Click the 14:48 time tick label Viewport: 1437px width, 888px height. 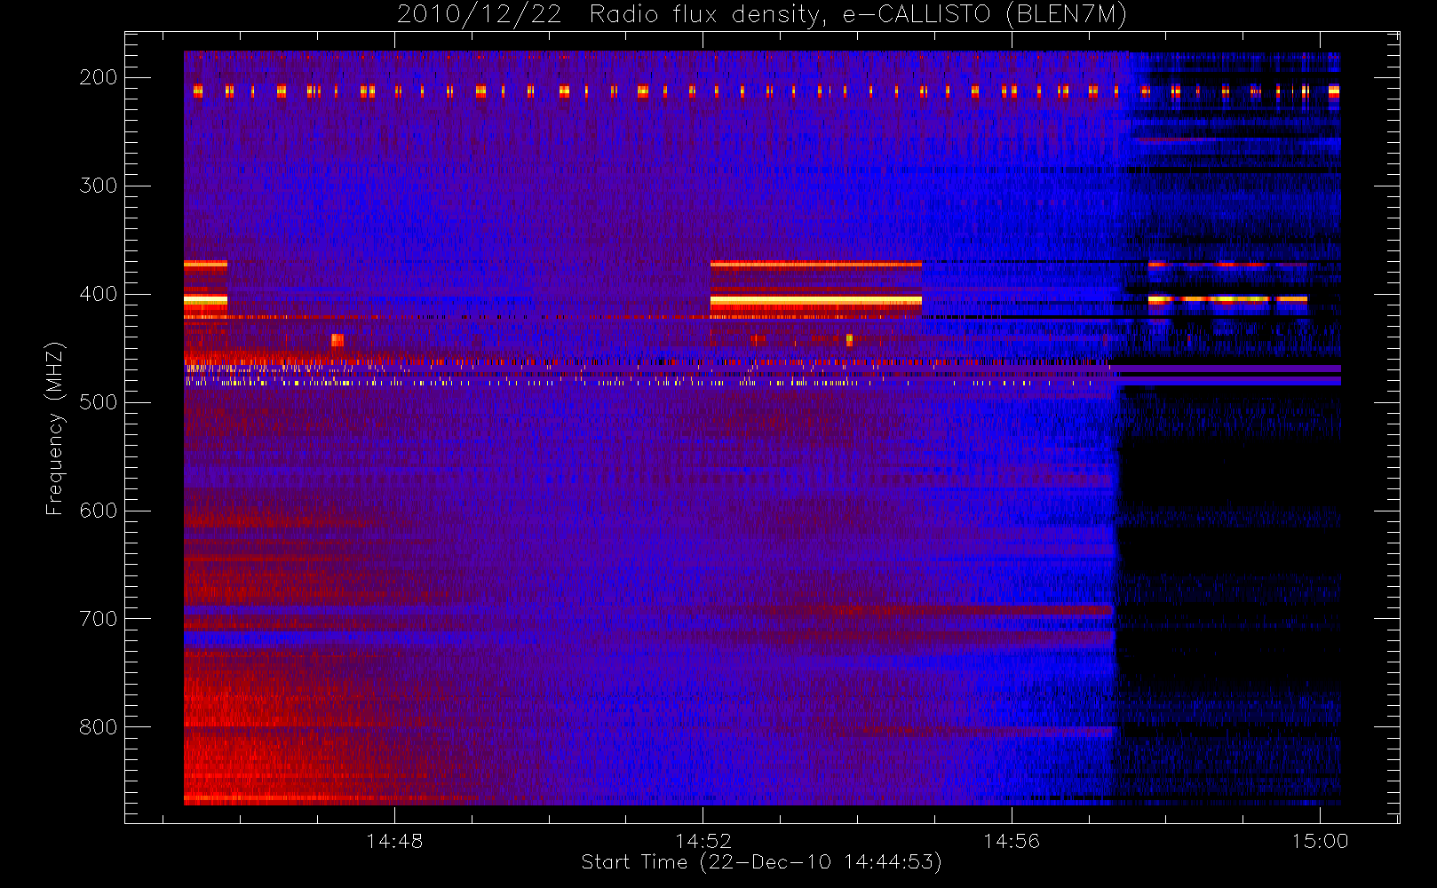point(394,841)
